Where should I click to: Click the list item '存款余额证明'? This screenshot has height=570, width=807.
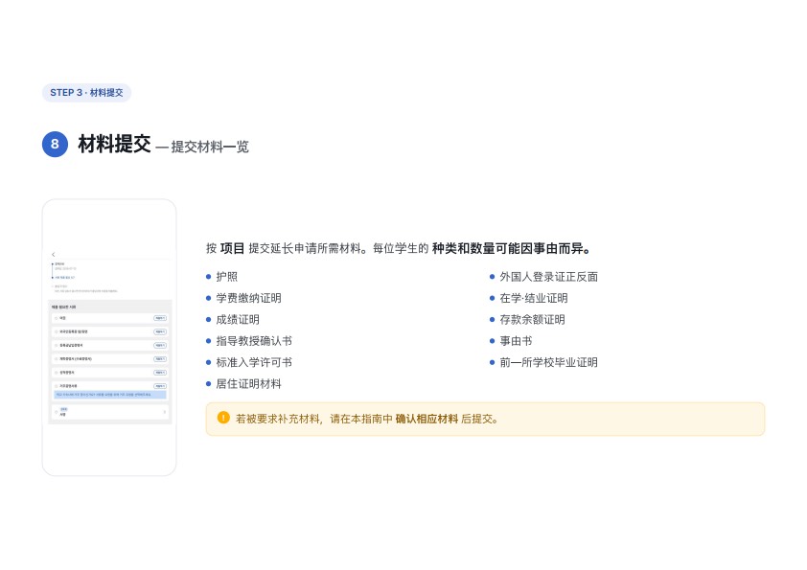tap(532, 319)
